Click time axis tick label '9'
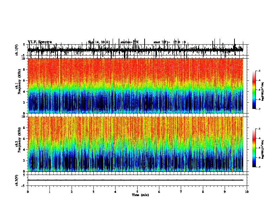 point(225,192)
